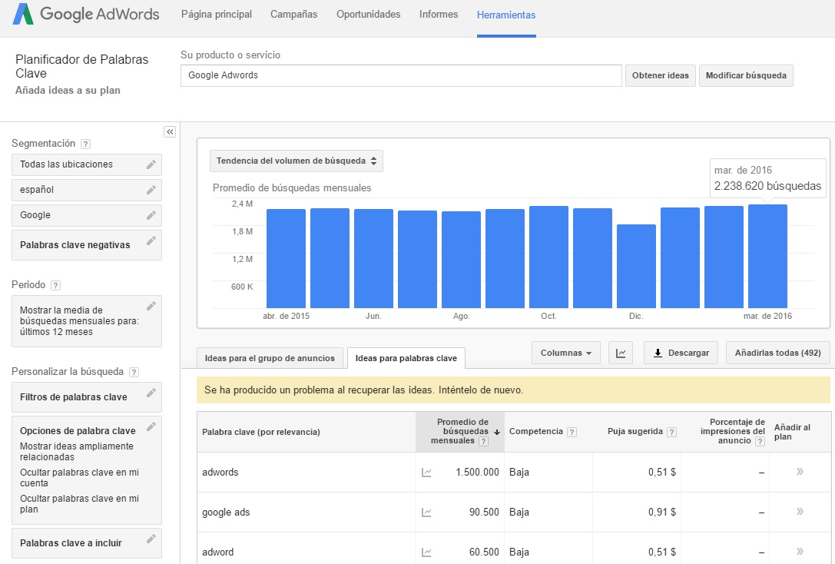835x564 pixels.
Task: Open the Oportunidades menu
Action: [x=369, y=15]
